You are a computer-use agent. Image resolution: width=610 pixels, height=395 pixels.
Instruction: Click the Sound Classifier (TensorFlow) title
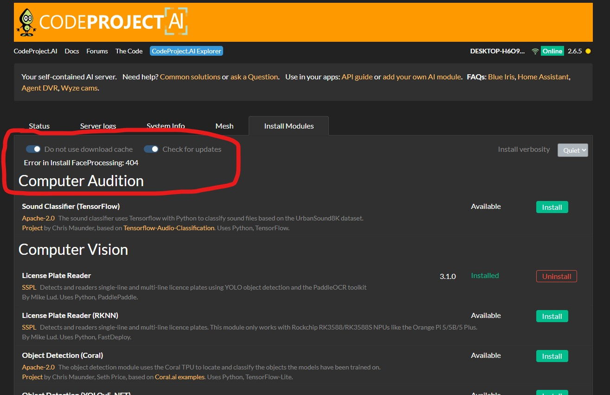(71, 206)
